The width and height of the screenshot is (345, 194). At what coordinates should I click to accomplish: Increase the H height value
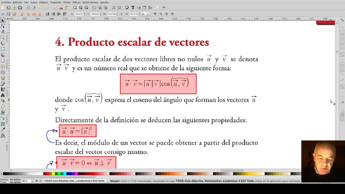point(140,13)
